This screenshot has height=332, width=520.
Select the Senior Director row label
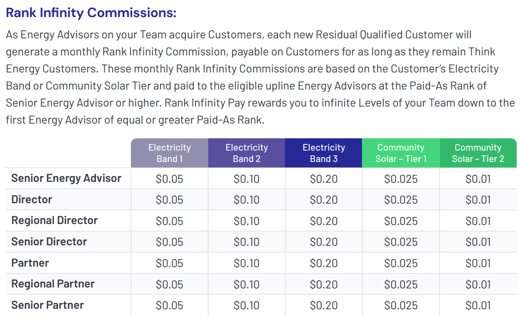click(x=49, y=242)
